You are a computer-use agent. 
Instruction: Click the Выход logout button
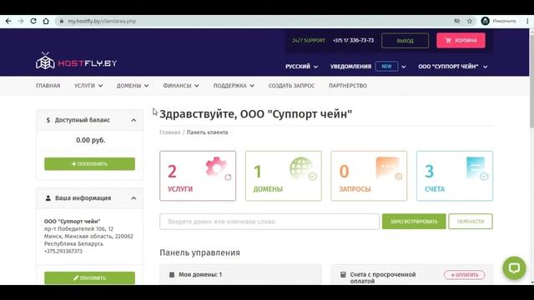(x=405, y=41)
